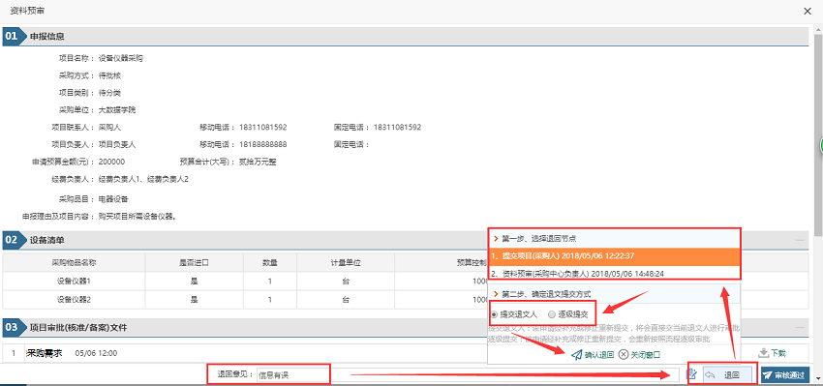Click the 项目类别 value 待分类
823x386 pixels.
point(109,93)
